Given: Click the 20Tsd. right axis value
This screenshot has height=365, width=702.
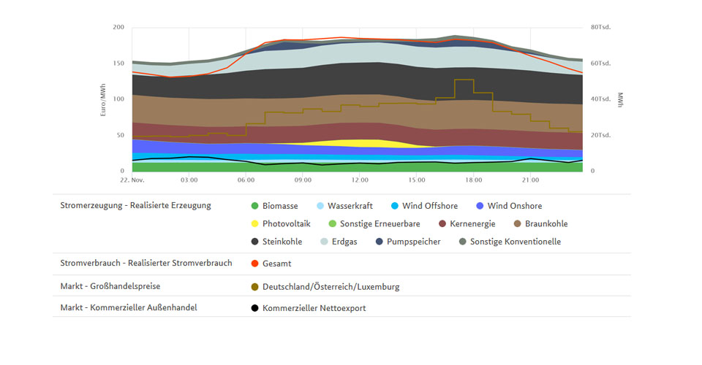Looking at the screenshot, I should tap(600, 135).
